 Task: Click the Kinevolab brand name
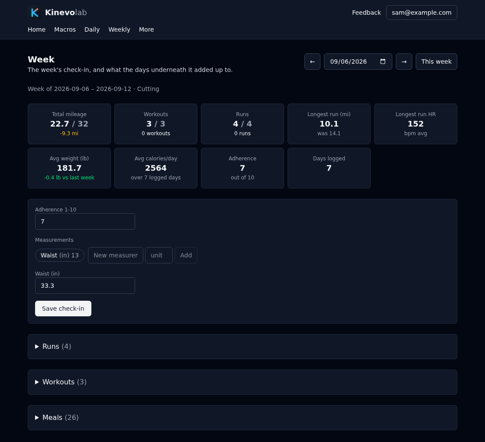(66, 13)
